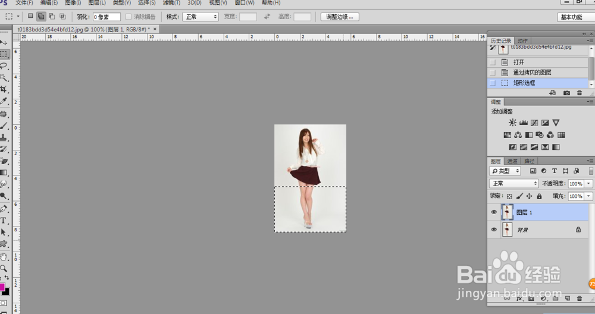This screenshot has width=595, height=314.
Task: Choose Add to Selection mode
Action: [41, 16]
